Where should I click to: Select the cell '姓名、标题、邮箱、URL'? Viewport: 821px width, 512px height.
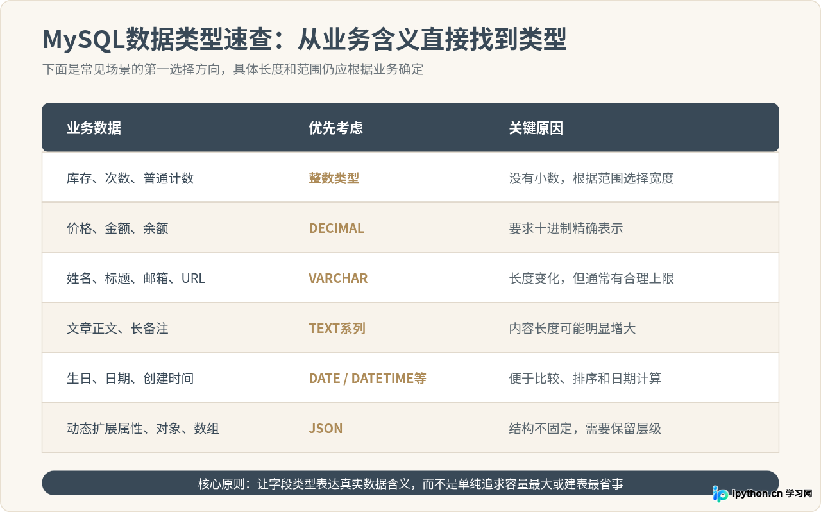[136, 278]
